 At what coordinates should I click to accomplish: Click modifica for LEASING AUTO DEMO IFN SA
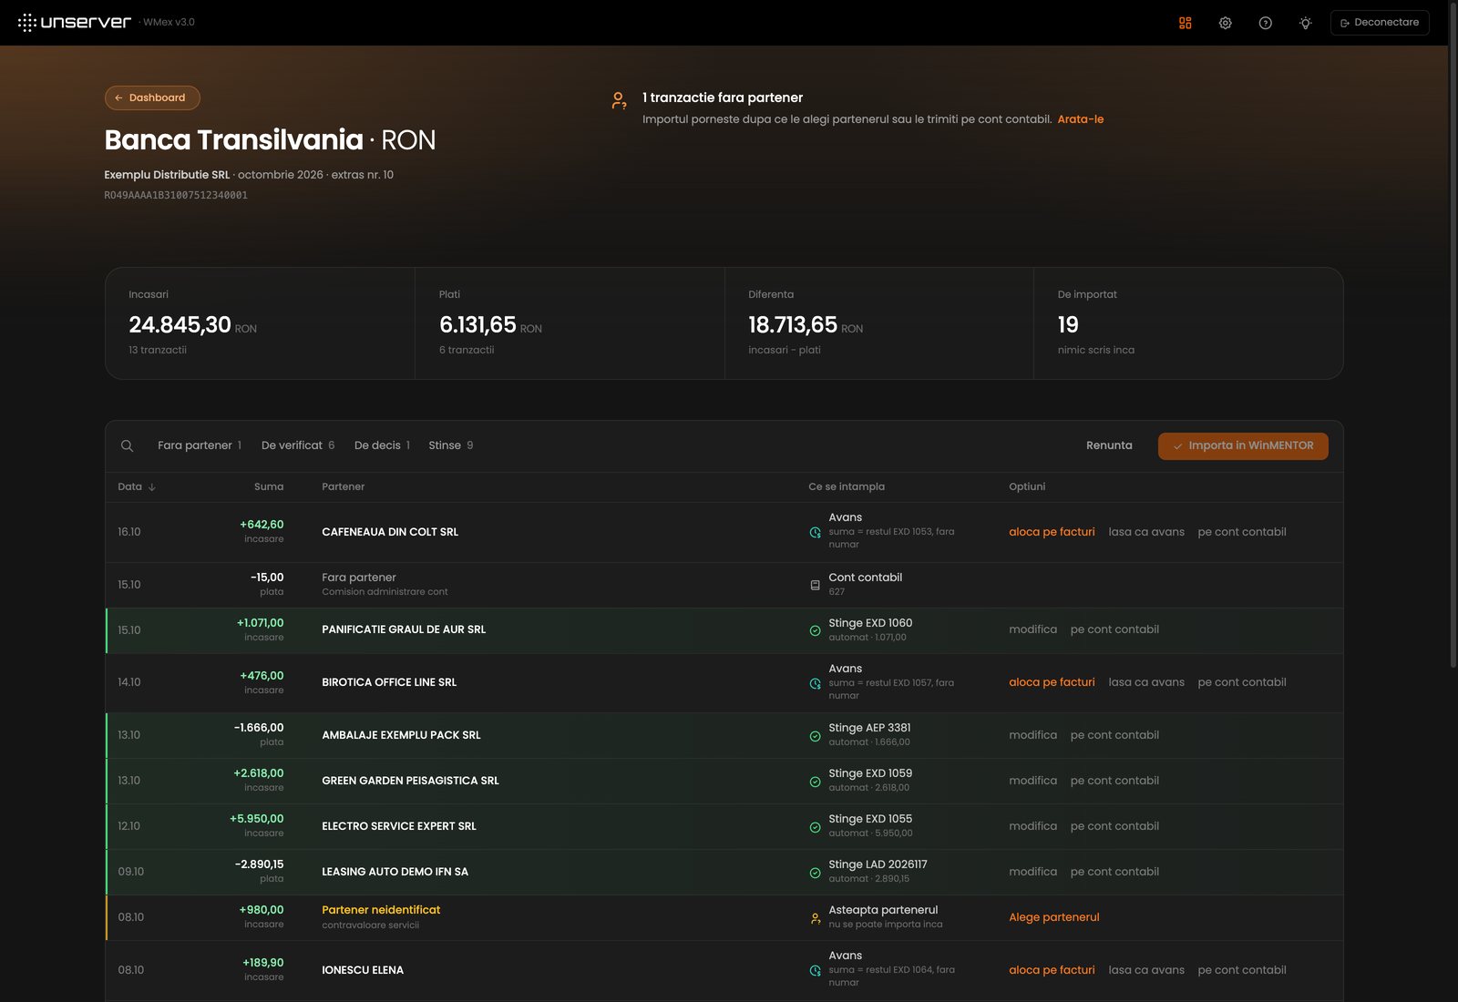[1032, 872]
